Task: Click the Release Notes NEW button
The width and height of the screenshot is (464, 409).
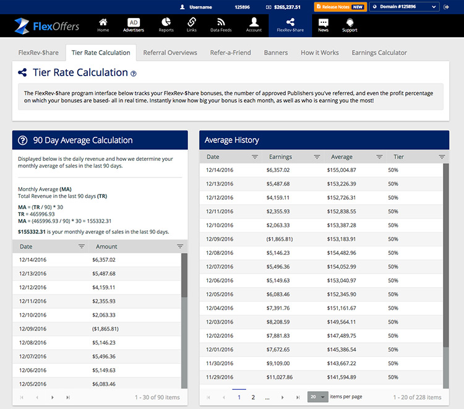Action: (340, 7)
